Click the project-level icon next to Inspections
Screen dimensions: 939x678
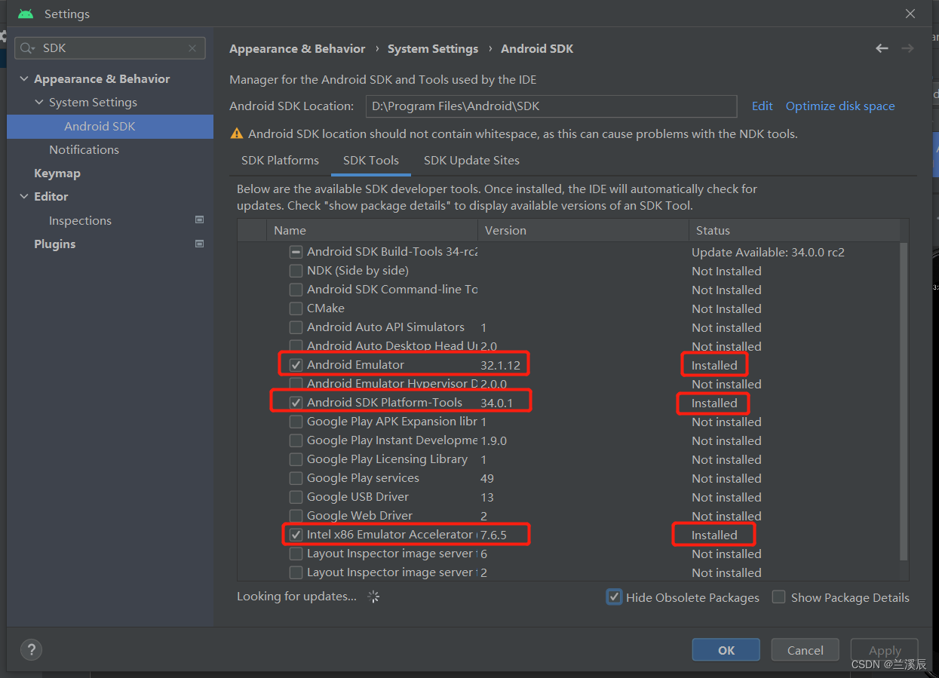coord(199,219)
